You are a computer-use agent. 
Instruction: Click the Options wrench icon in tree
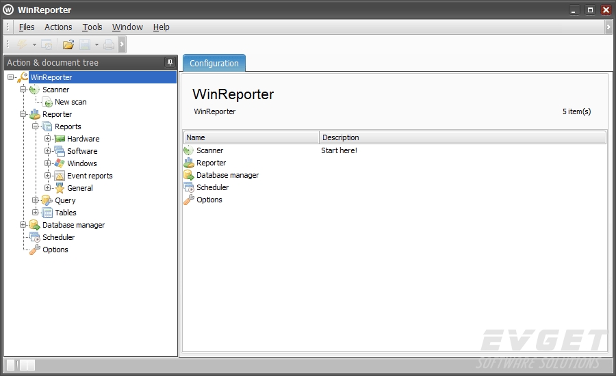(35, 250)
